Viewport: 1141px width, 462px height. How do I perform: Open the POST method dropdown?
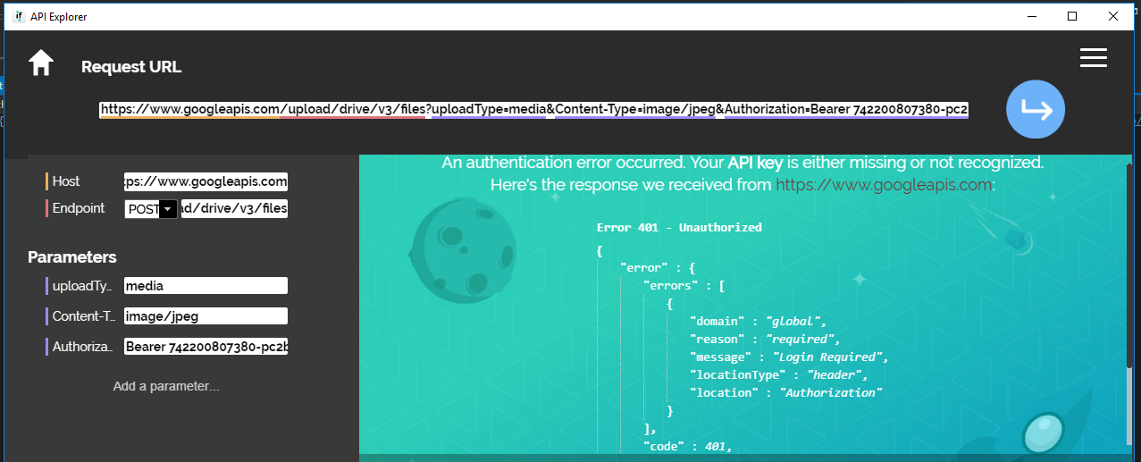click(151, 208)
